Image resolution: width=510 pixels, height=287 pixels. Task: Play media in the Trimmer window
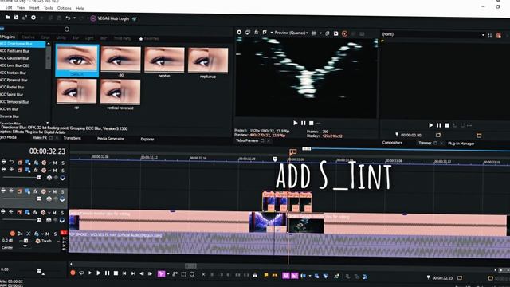pos(431,125)
